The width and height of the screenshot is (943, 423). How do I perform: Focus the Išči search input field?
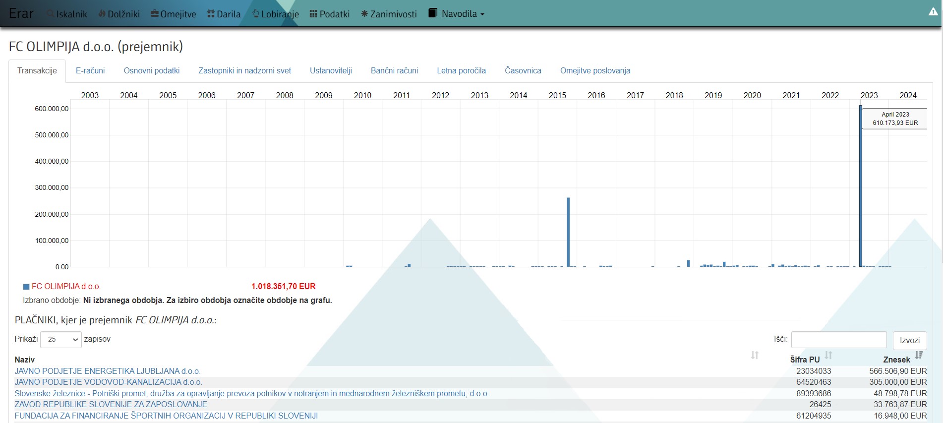838,340
